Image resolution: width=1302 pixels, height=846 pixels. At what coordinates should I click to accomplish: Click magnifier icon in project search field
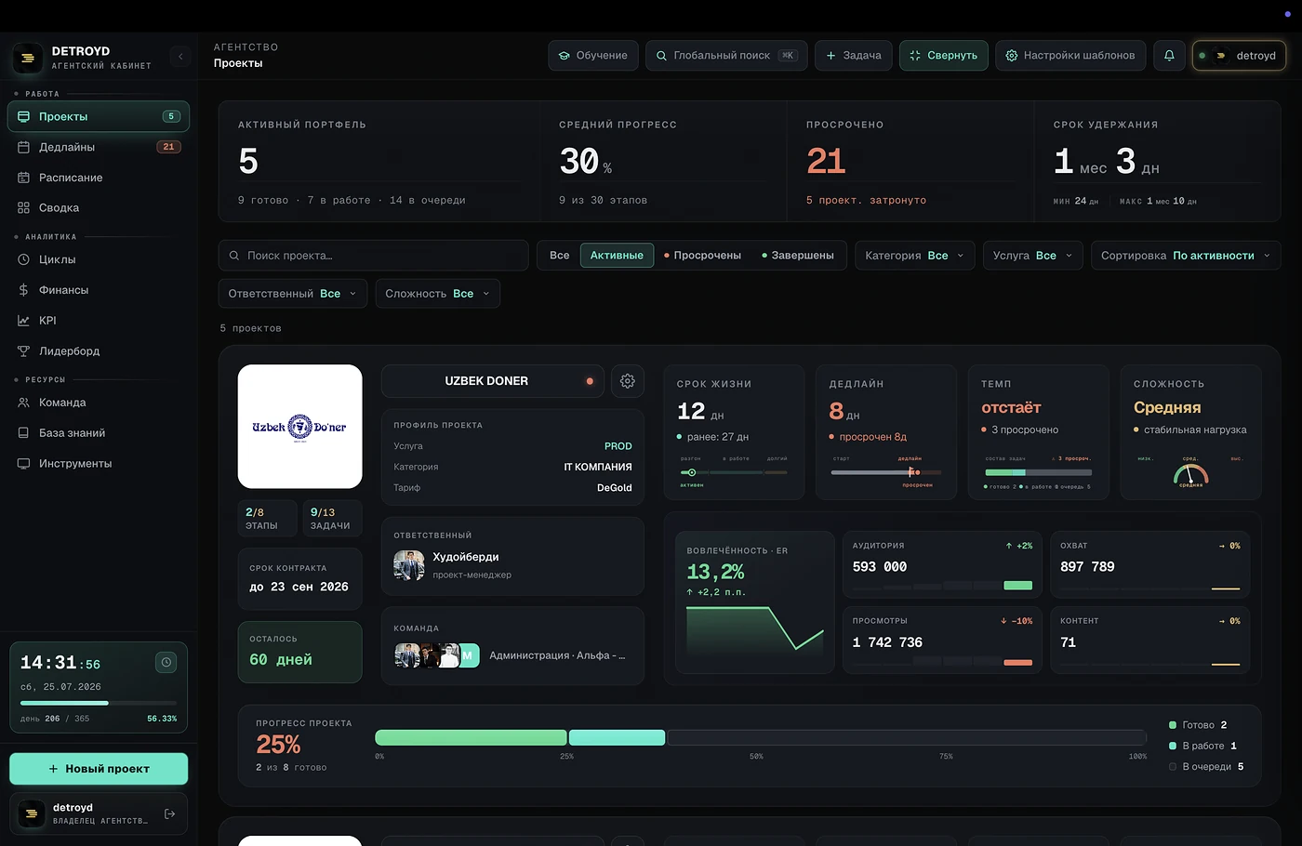click(x=234, y=256)
